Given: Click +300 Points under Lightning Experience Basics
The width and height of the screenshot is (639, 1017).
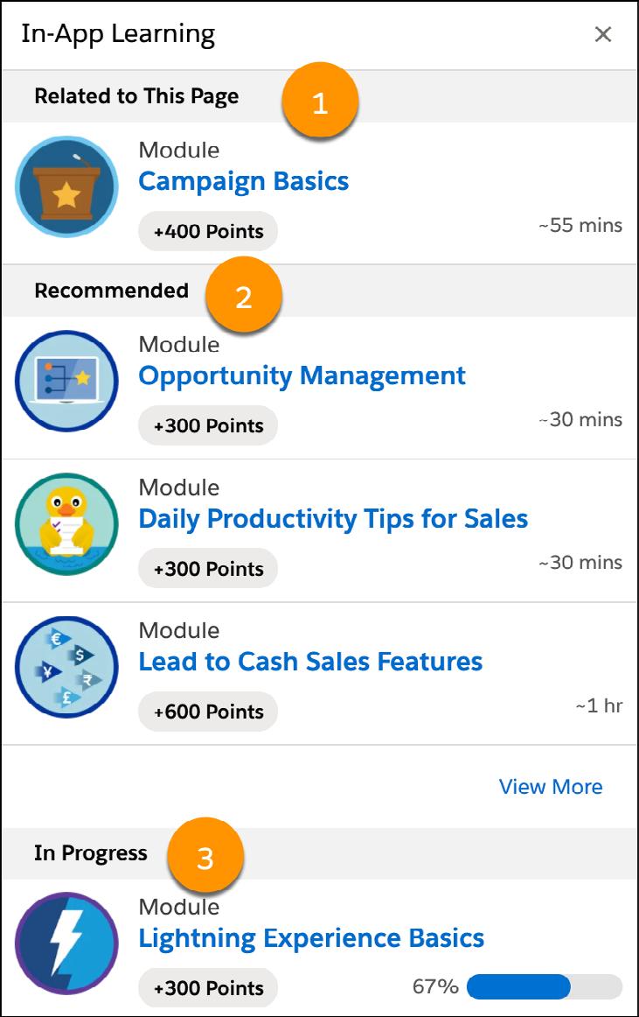Looking at the screenshot, I should (x=208, y=988).
